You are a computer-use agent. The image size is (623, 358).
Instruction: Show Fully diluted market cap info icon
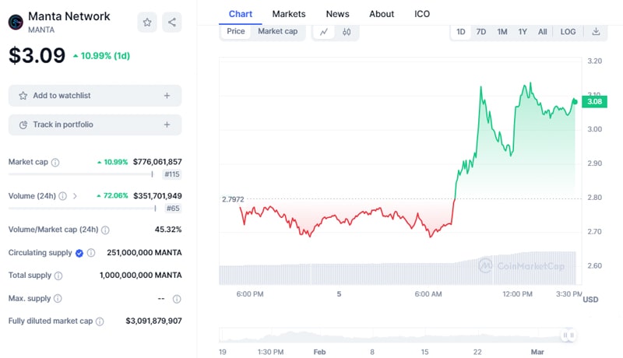100,321
